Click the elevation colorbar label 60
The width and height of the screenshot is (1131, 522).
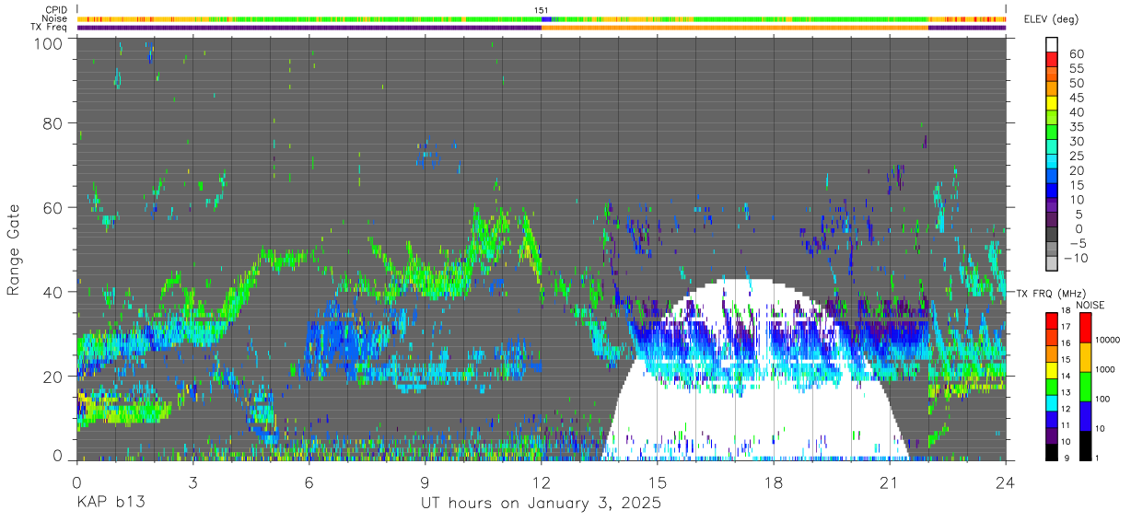coord(1075,53)
